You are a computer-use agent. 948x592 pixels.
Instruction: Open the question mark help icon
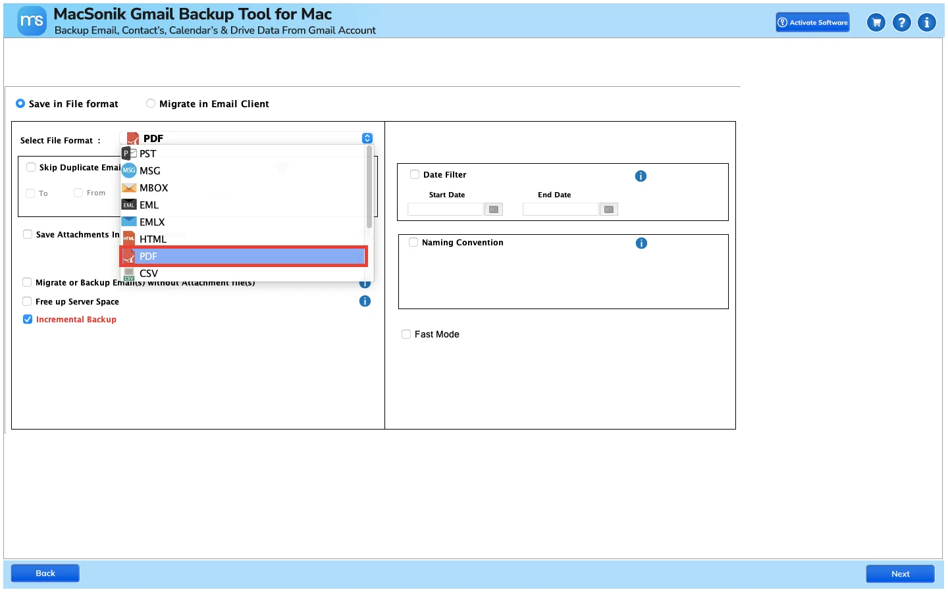pos(901,22)
